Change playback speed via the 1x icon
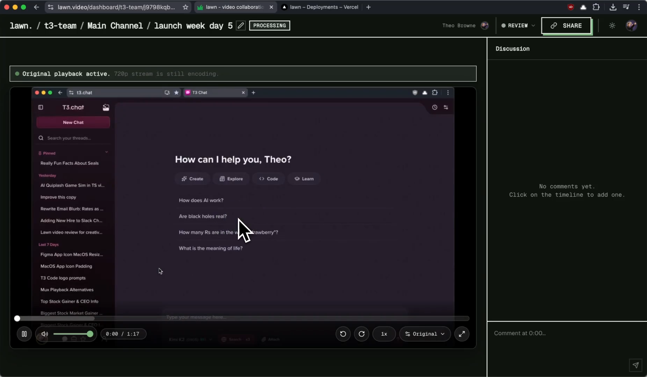The width and height of the screenshot is (647, 377). tap(384, 334)
